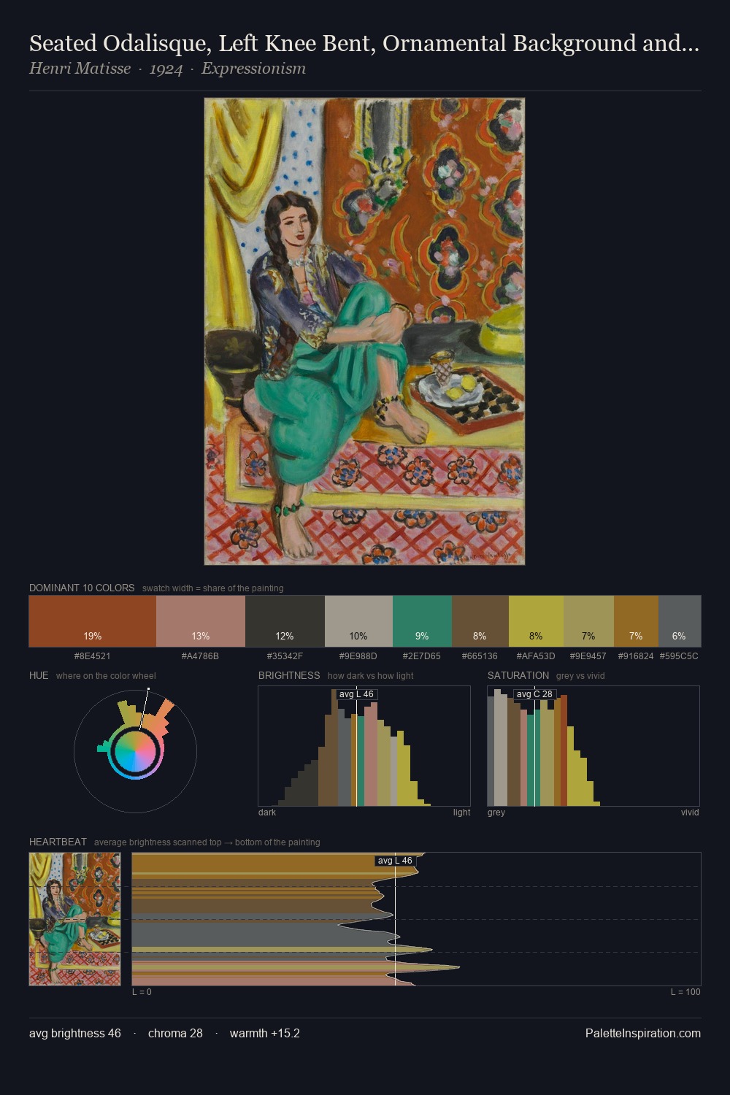Click the hue color wheel chart
The height and width of the screenshot is (1095, 730).
[135, 750]
